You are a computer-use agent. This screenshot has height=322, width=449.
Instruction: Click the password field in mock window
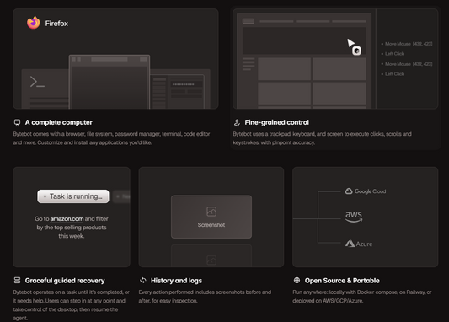(186, 84)
